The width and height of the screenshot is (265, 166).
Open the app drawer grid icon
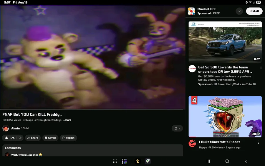tap(115, 161)
